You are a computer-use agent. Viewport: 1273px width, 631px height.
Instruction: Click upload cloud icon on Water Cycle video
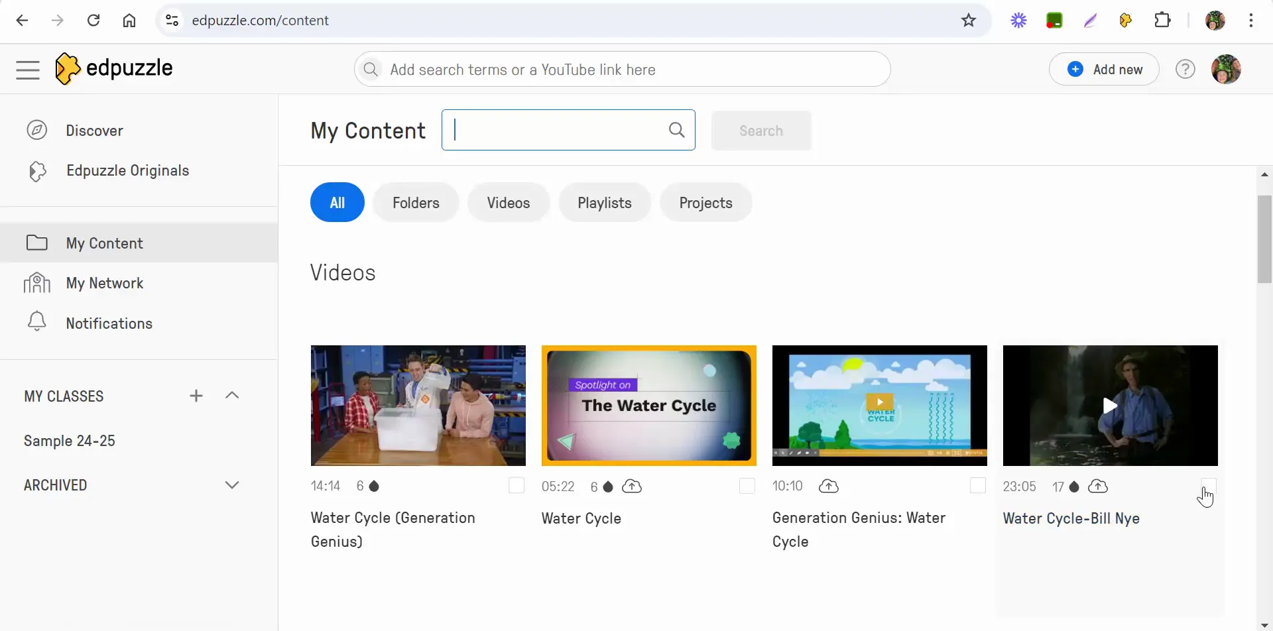point(632,487)
